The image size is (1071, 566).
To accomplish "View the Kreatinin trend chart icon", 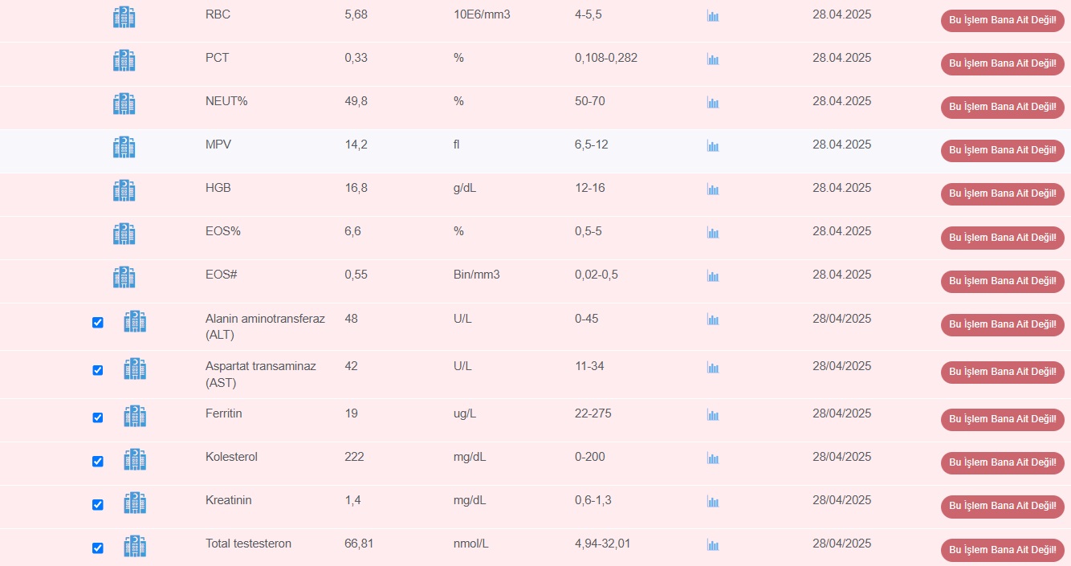I will point(713,502).
